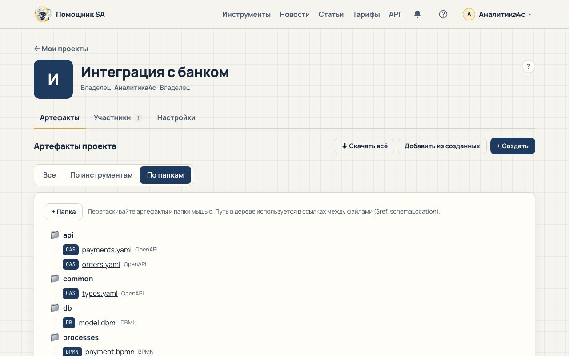
Task: Select the По папкам view
Action: pyautogui.click(x=165, y=175)
